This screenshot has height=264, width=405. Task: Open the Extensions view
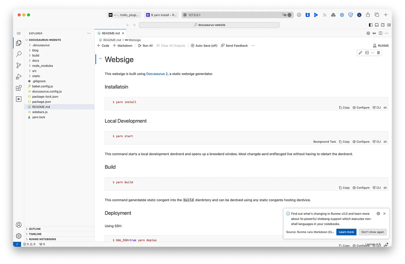19,88
